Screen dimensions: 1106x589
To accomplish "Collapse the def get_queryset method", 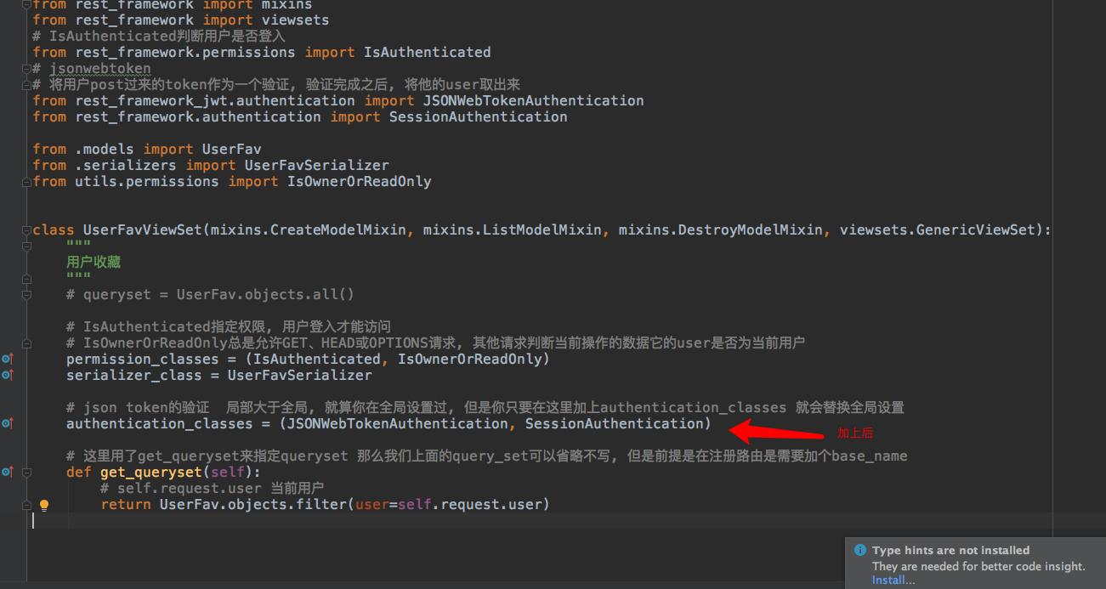I will [x=27, y=472].
